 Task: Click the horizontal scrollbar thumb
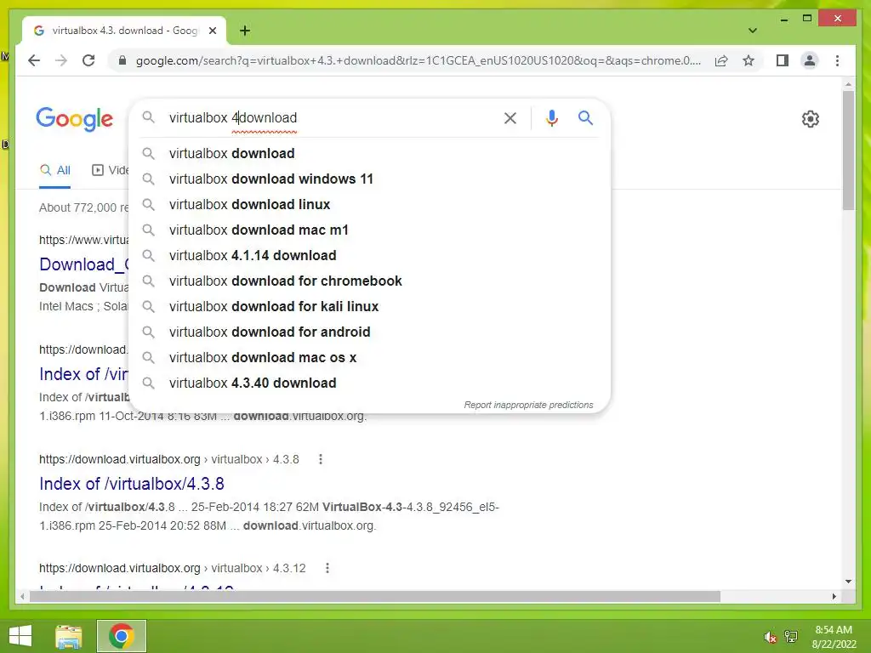coord(375,596)
